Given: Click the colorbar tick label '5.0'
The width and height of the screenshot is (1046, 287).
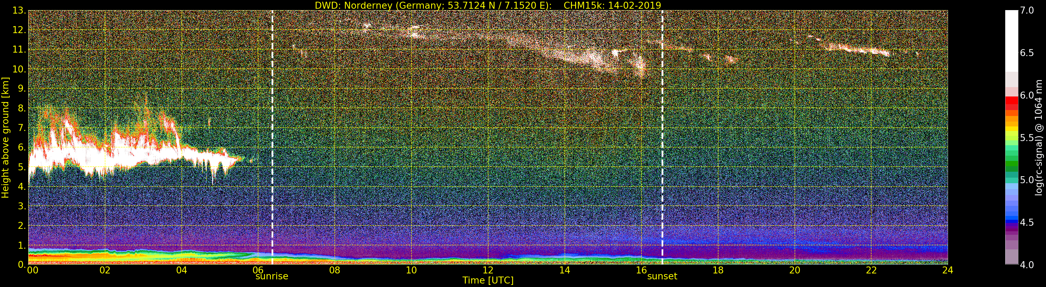Looking at the screenshot, I should (1027, 180).
